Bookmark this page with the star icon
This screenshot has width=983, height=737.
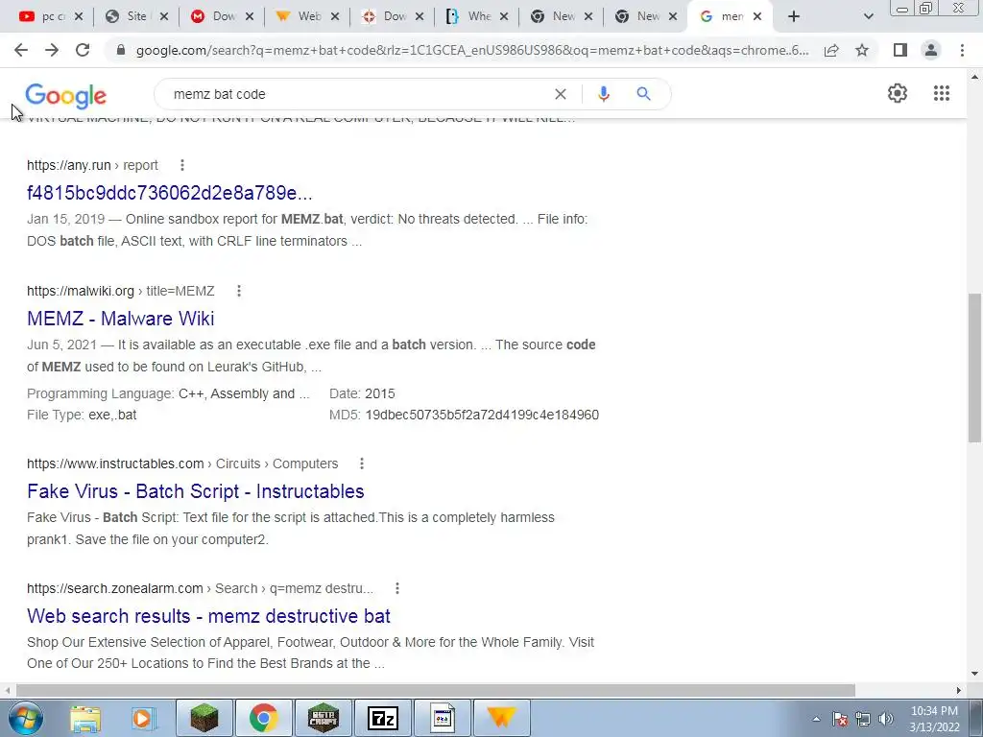pyautogui.click(x=862, y=50)
